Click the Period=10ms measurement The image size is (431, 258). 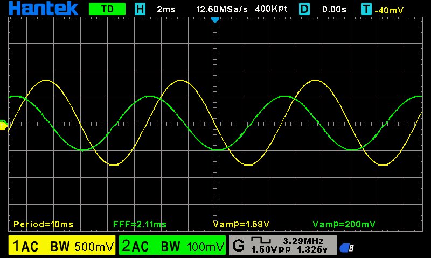pos(44,224)
